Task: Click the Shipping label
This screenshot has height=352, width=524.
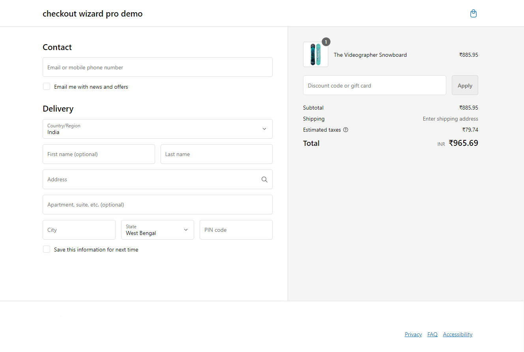Action: pos(314,119)
